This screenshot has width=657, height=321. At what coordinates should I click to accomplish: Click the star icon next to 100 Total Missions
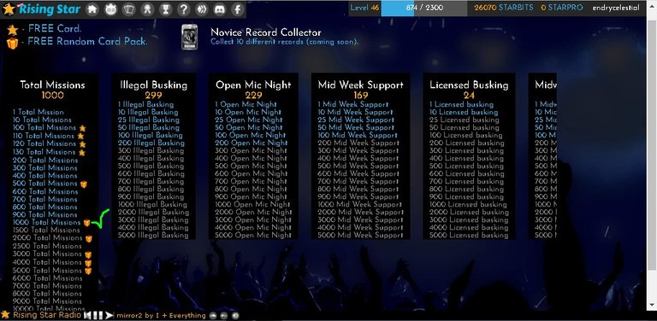(x=82, y=128)
